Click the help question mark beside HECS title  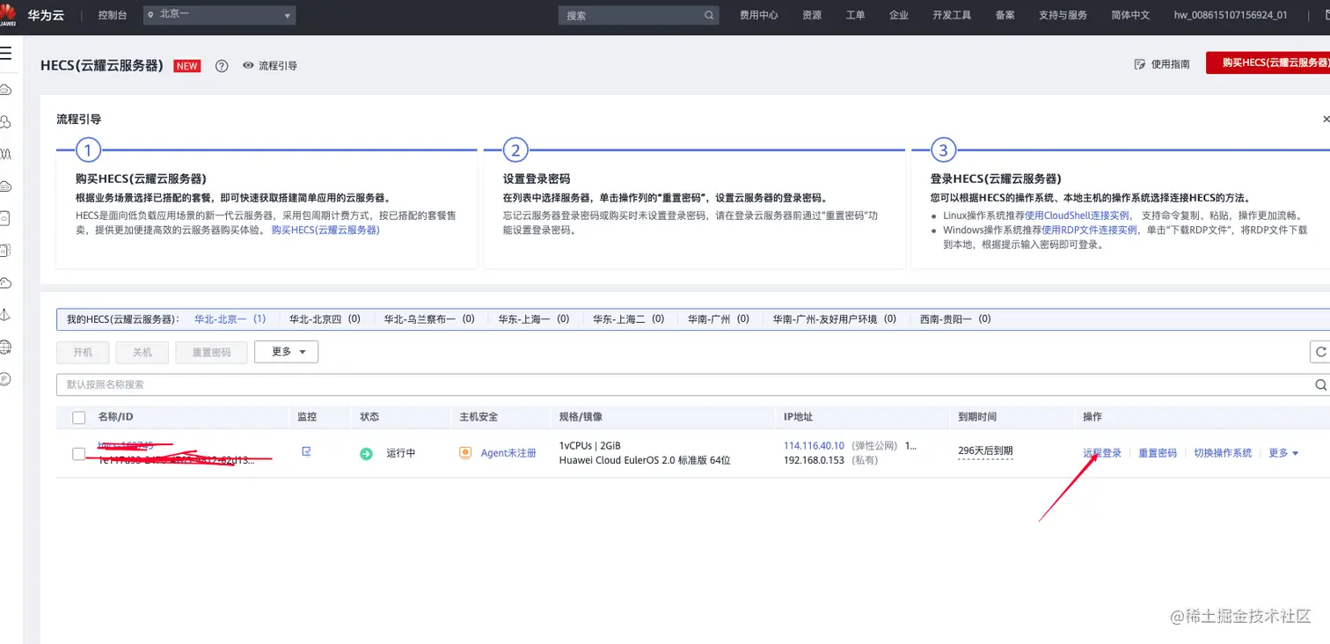(x=222, y=66)
